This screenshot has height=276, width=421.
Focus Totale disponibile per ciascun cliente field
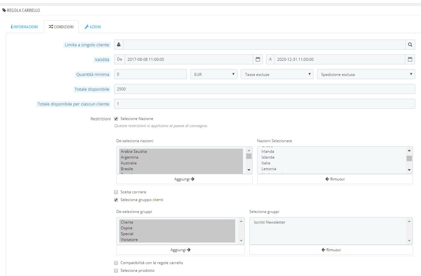(264, 104)
